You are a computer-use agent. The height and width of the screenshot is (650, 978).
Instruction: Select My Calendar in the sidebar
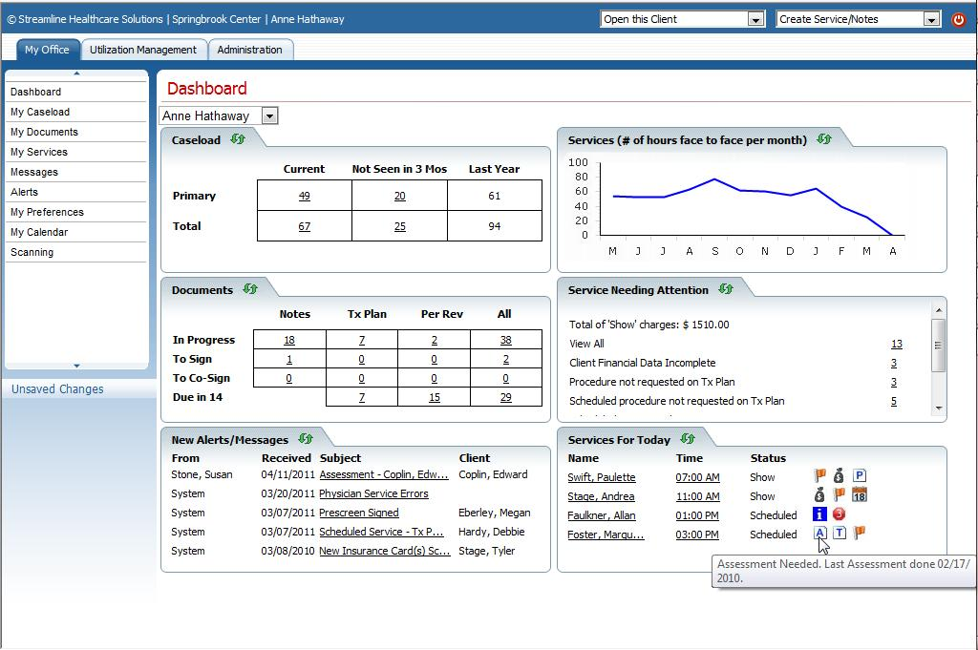39,232
